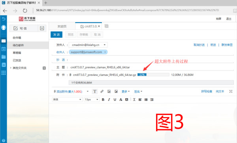Open the mail envelope icon in the sidebar
237x143 pixels.
pos(4,41)
